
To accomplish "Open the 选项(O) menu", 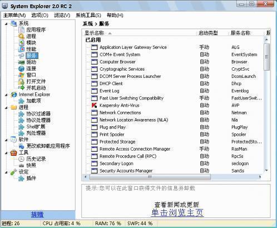I will click(39, 15).
